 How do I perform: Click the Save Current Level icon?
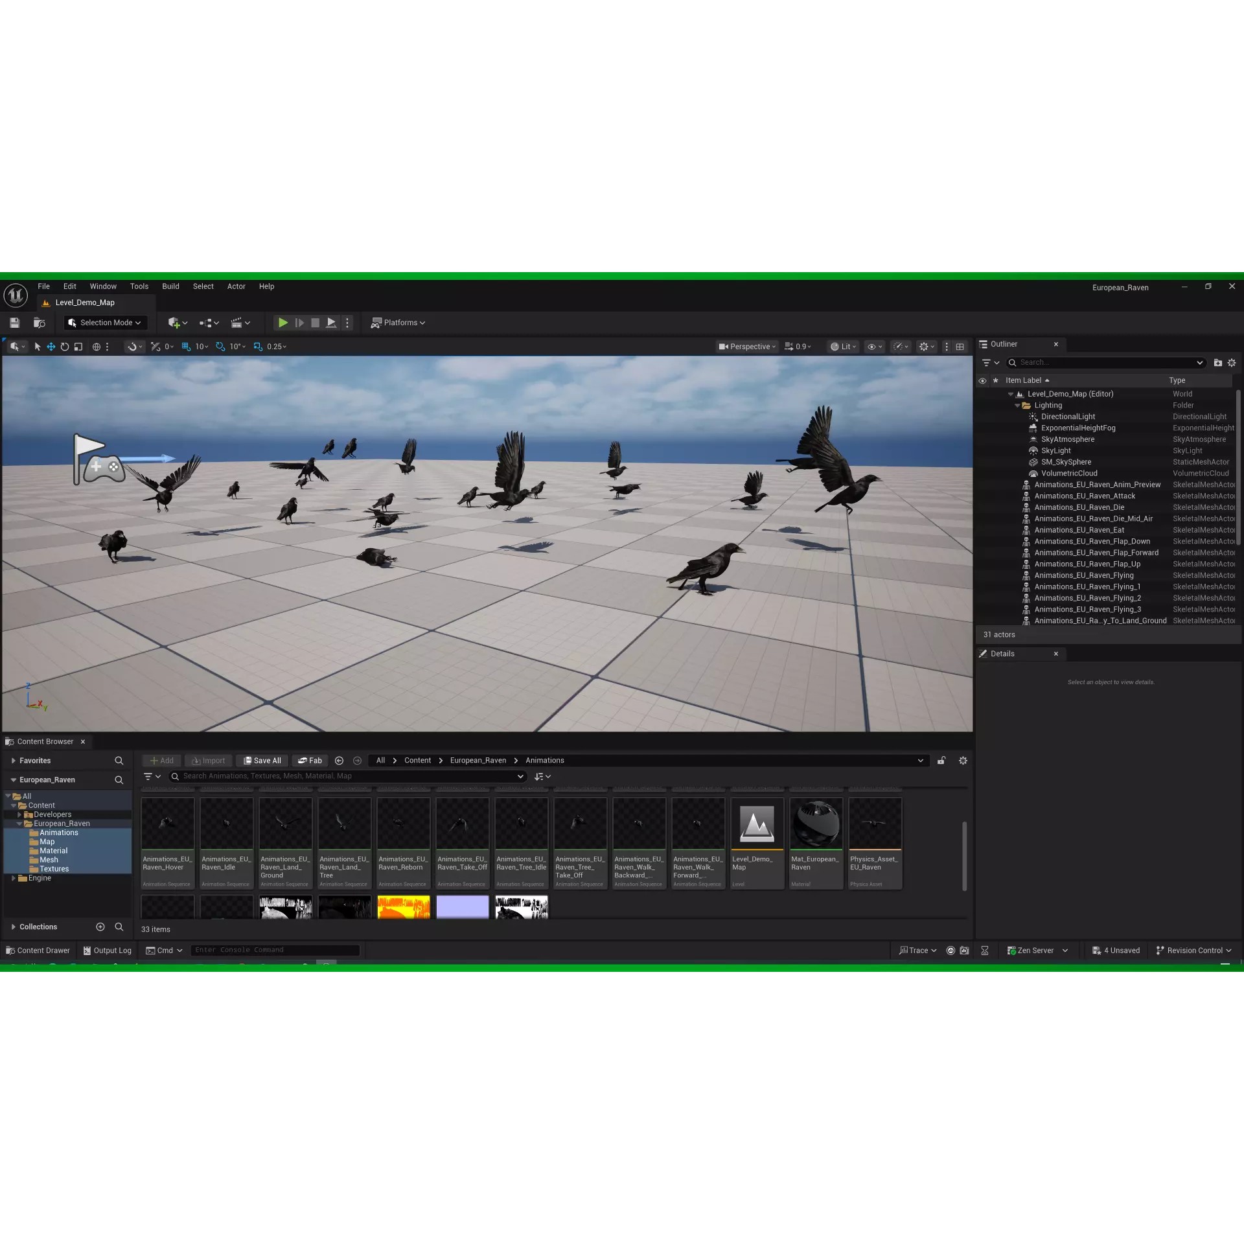point(14,322)
